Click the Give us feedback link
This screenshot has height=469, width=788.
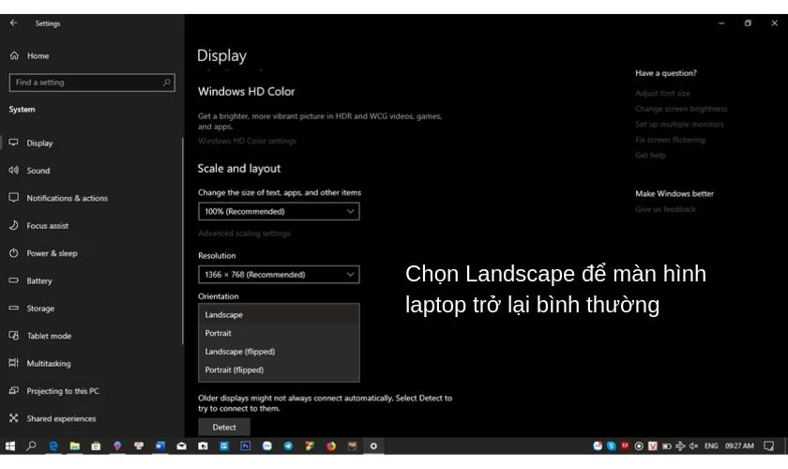click(x=665, y=209)
